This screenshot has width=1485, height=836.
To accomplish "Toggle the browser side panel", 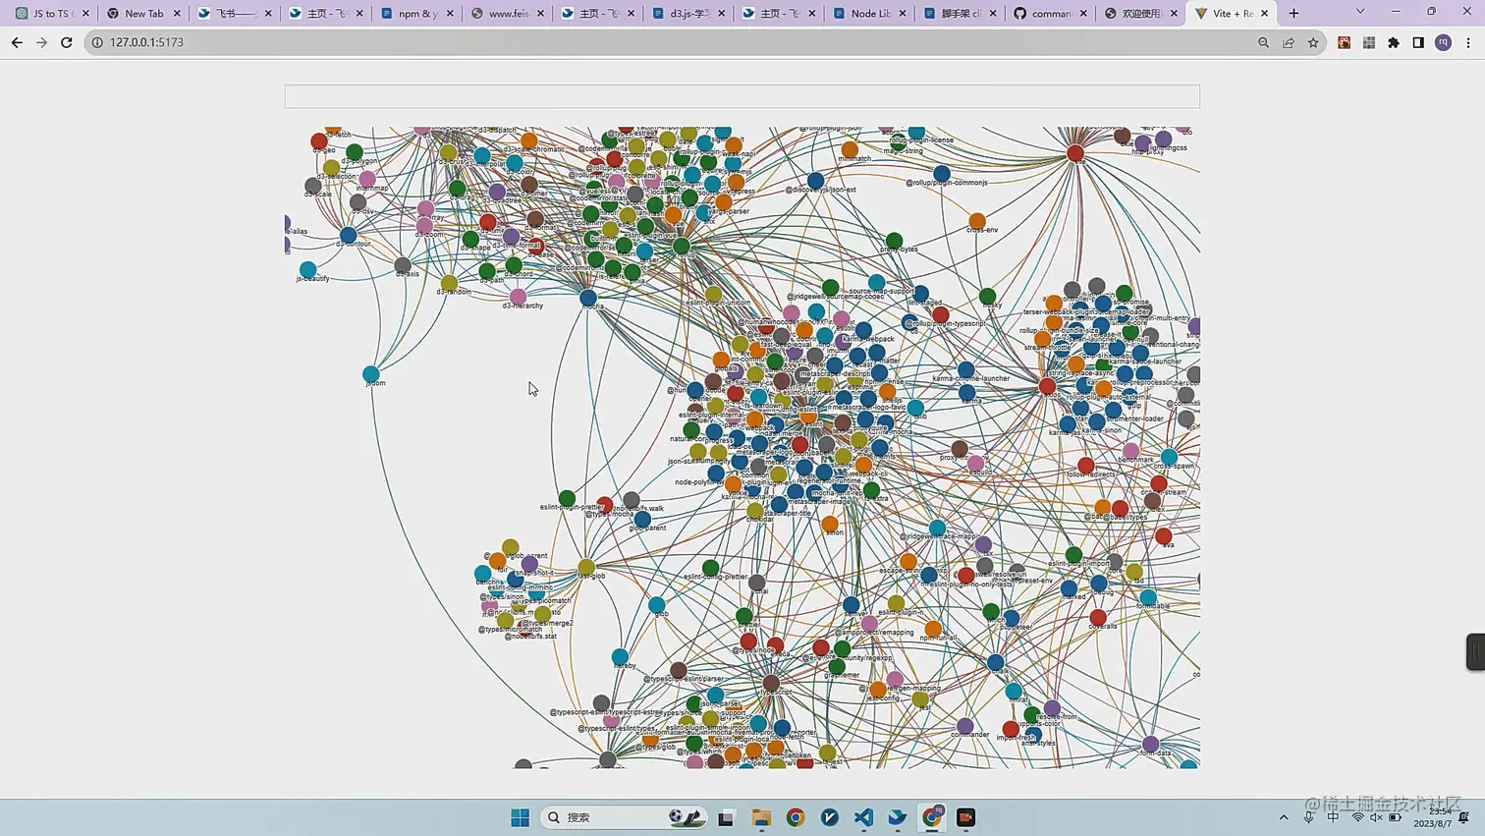I will click(x=1418, y=42).
